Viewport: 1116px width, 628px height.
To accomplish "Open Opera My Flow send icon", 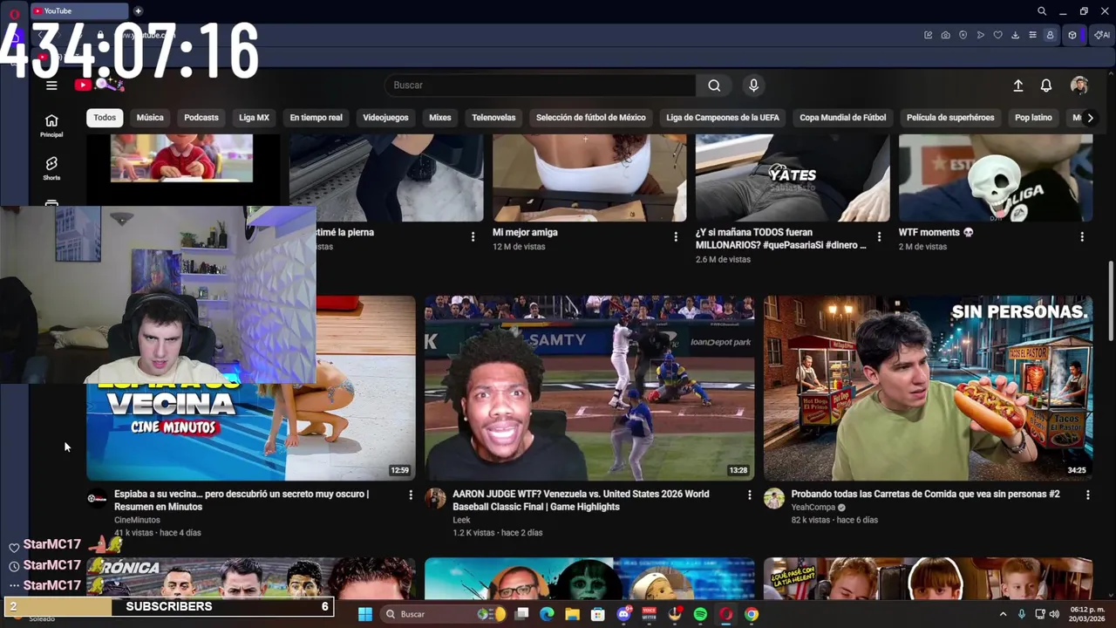I will 981,35.
